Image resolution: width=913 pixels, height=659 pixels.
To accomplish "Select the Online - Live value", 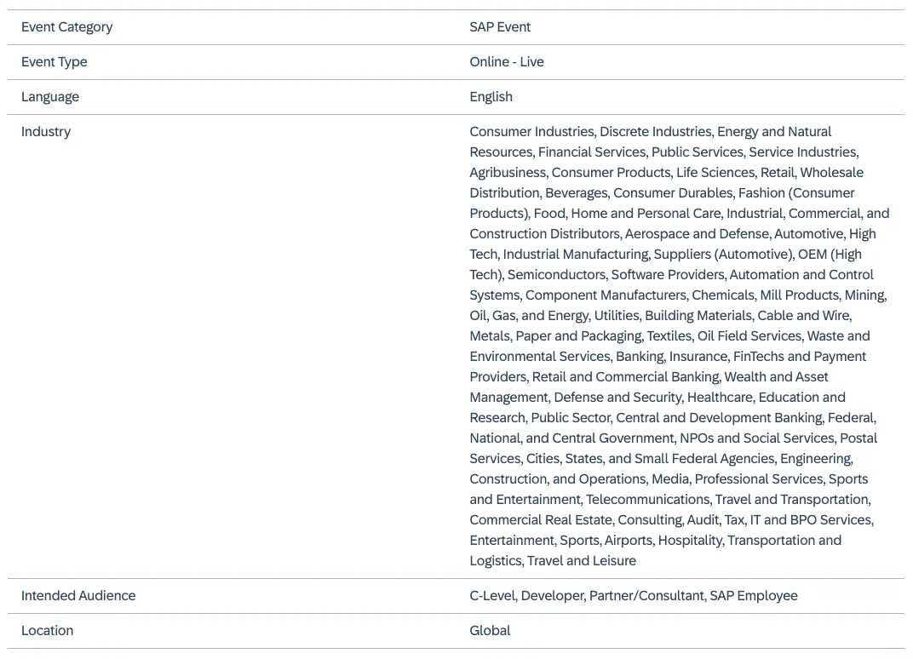I will [506, 62].
